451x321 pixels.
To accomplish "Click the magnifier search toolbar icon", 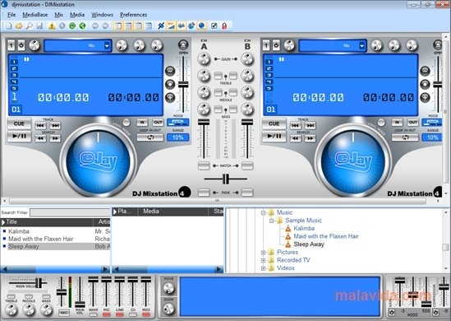I will coord(30,26).
